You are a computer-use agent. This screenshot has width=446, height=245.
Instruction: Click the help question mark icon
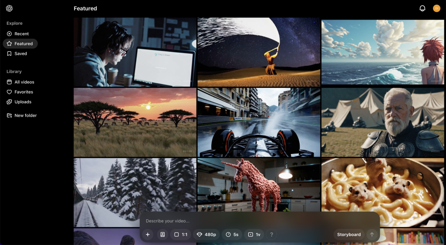[x=271, y=235]
